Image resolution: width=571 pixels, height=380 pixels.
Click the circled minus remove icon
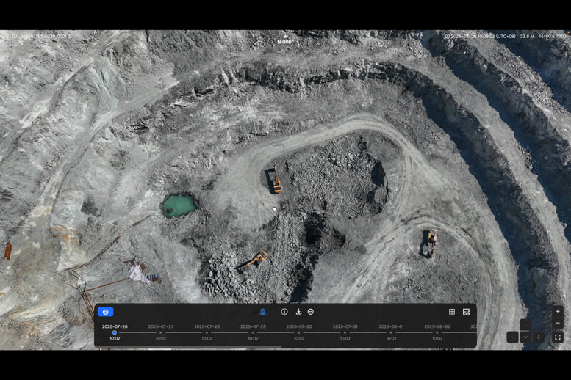point(311,312)
